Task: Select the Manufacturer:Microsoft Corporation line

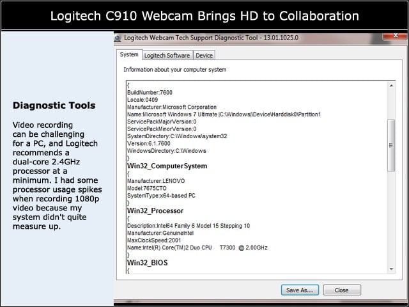Action: click(x=172, y=107)
